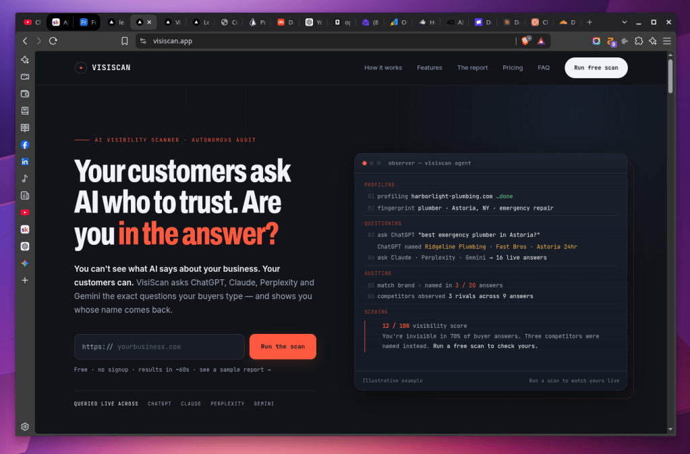690x454 pixels.
Task: Click the 'PERPLEXITY' label under queried live
Action: [x=227, y=403]
